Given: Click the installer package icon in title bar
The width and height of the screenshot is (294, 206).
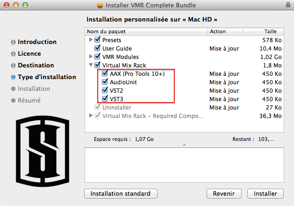Looking at the screenshot, I should point(100,6).
